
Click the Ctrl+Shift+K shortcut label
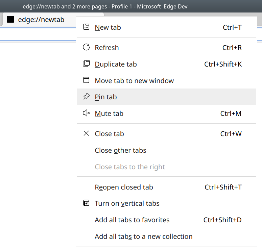click(223, 64)
